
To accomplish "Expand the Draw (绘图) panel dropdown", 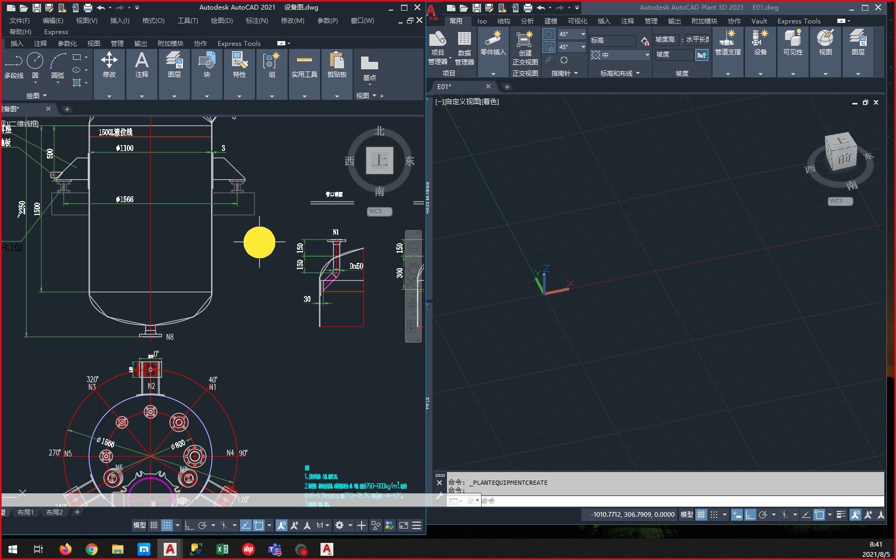I will pos(37,95).
